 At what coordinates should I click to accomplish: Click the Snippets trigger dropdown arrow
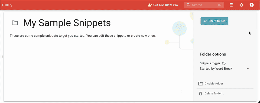click(x=248, y=69)
